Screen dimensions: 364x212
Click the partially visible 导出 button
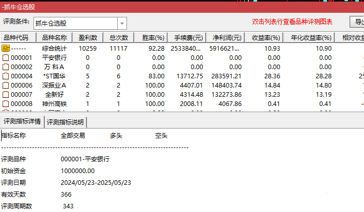click(x=357, y=22)
